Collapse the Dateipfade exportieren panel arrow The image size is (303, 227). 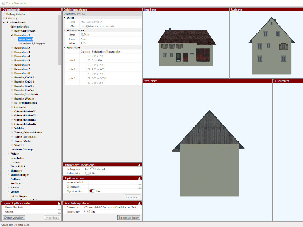[139, 203]
